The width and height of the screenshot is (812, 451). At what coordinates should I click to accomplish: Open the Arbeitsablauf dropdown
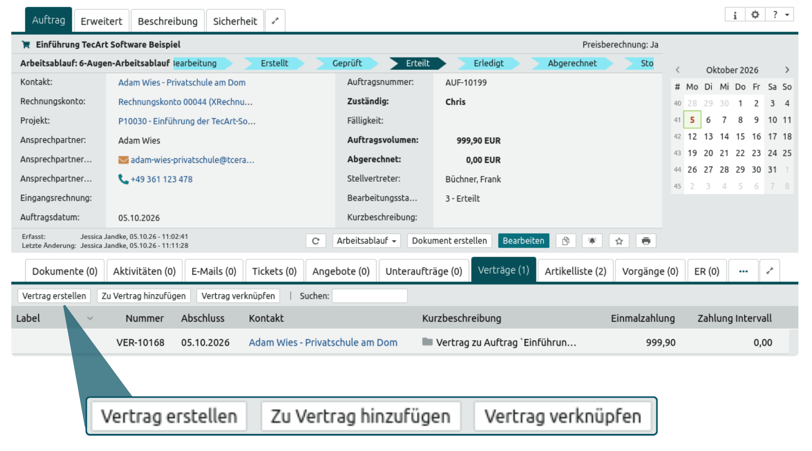(366, 241)
